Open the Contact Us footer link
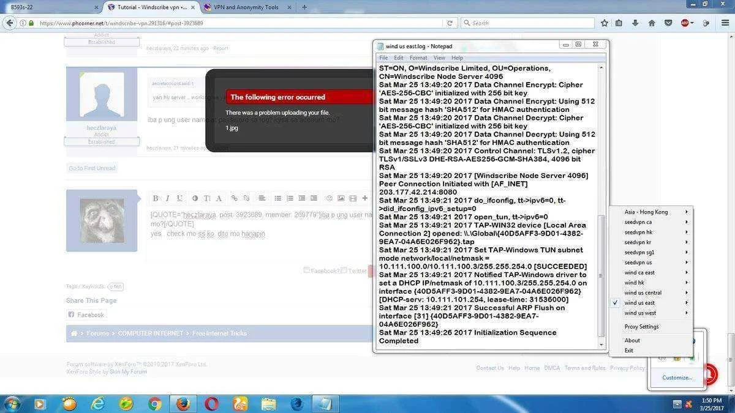 [x=490, y=368]
